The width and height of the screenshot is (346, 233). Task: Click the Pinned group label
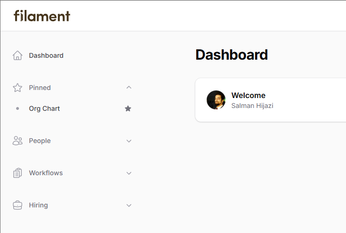[x=40, y=88]
